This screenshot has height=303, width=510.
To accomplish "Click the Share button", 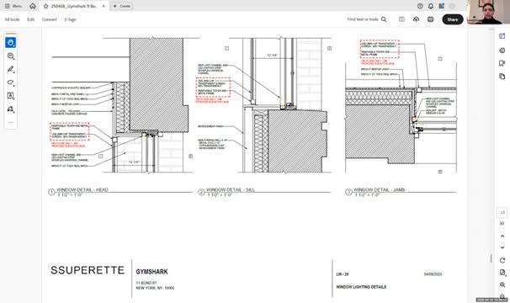I will 453,19.
